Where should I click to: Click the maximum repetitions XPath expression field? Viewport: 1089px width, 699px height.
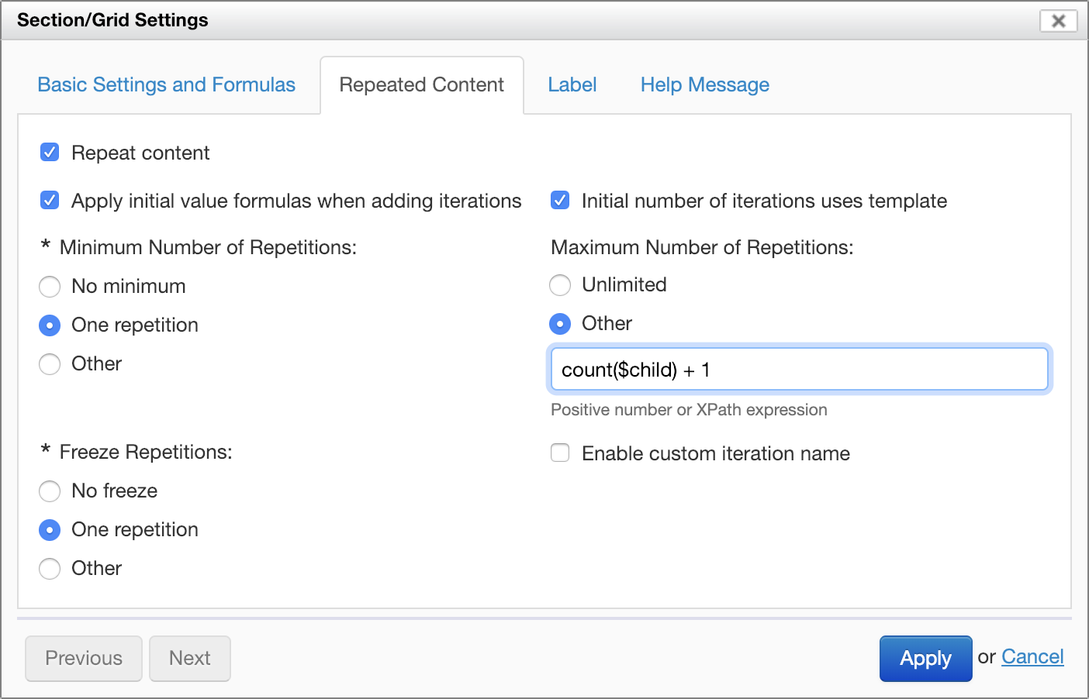tap(799, 370)
